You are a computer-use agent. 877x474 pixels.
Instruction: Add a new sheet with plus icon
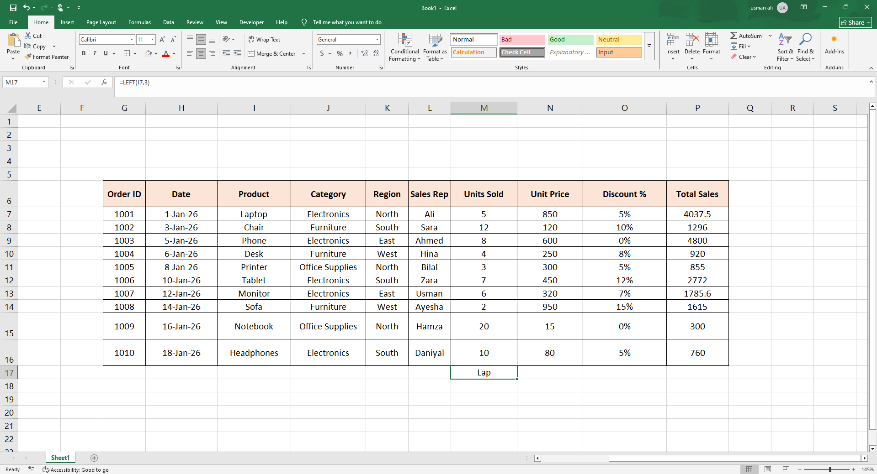[x=94, y=458]
